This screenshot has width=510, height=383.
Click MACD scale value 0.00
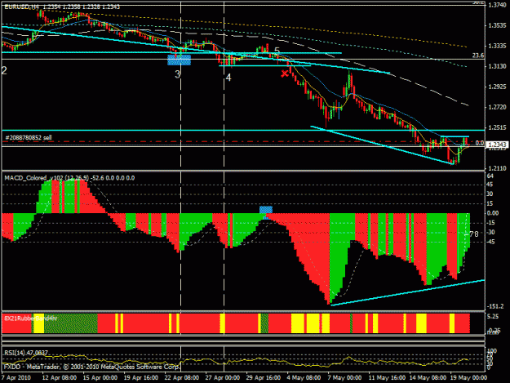(492, 213)
